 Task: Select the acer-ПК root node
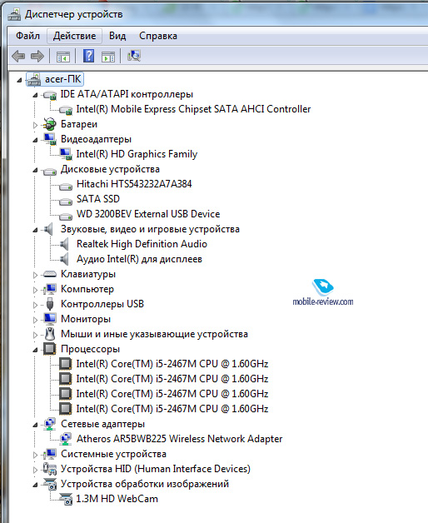coord(63,79)
